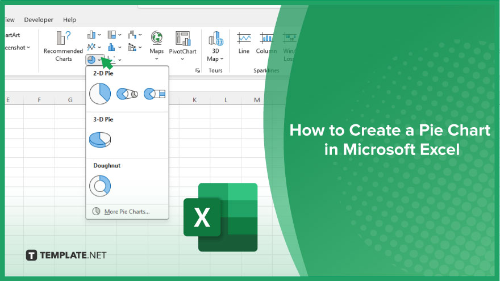
Task: Insert a Line sparkline
Action: (x=244, y=43)
